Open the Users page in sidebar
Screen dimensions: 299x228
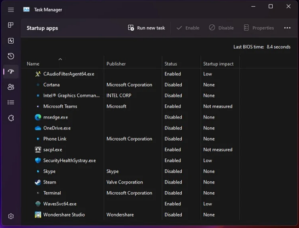[x=11, y=87]
